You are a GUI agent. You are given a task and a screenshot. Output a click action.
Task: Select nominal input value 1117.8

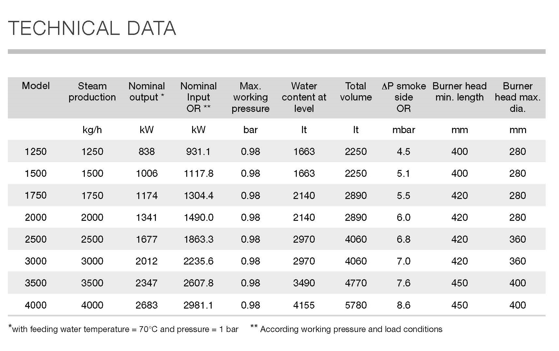pyautogui.click(x=198, y=173)
